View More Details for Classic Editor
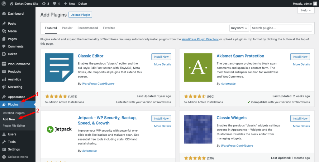The image size is (319, 162). click(x=162, y=64)
